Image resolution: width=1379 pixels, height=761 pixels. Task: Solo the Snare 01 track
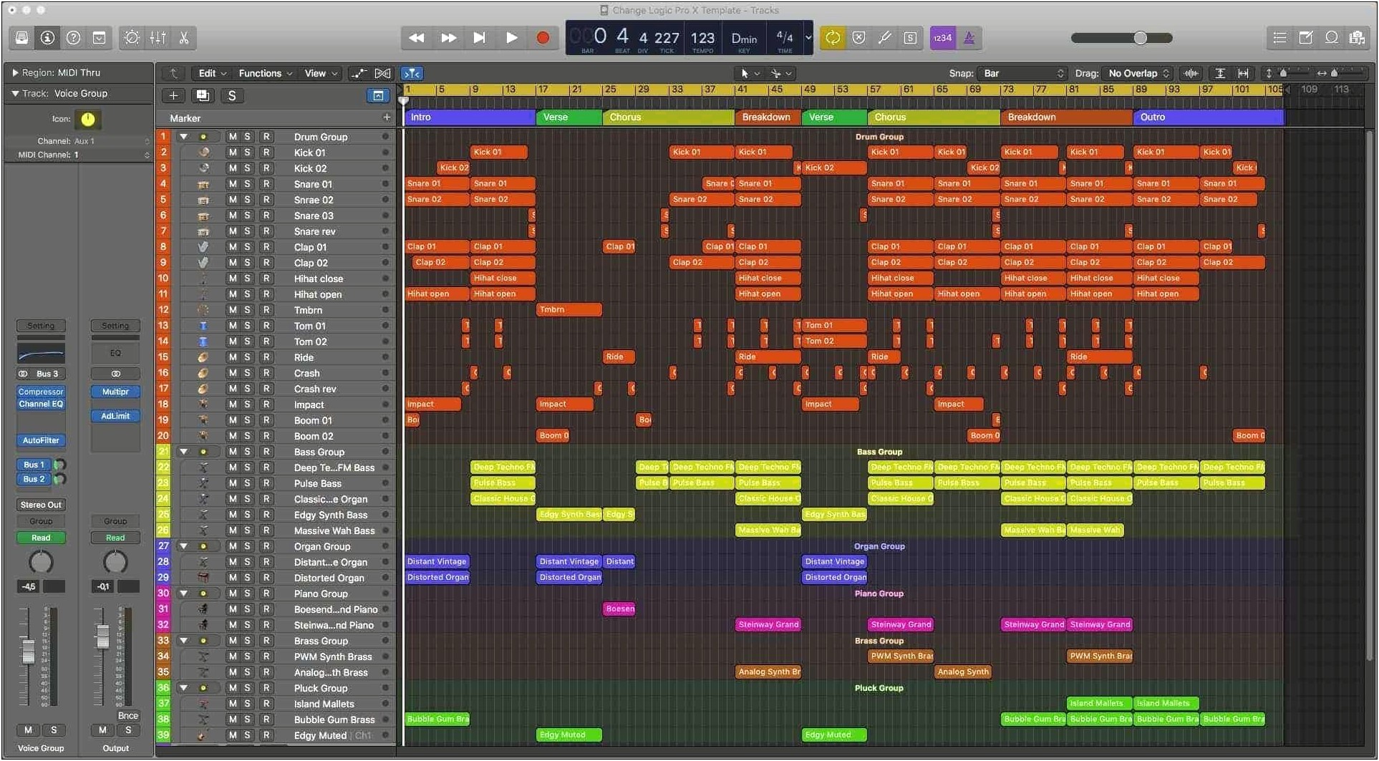248,184
